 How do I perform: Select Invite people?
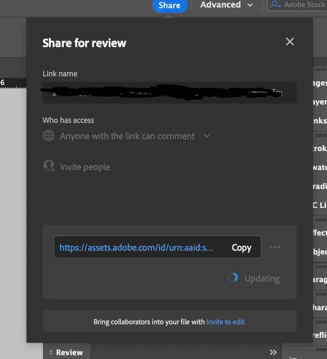85,167
